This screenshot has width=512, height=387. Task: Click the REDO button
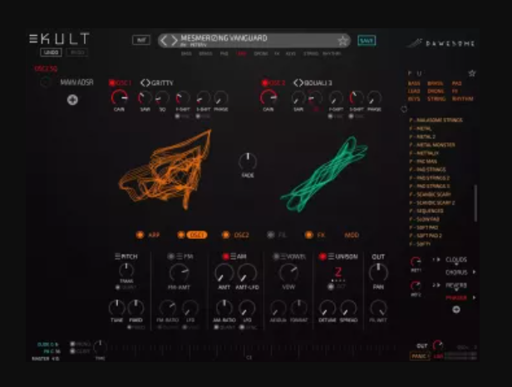(x=77, y=52)
